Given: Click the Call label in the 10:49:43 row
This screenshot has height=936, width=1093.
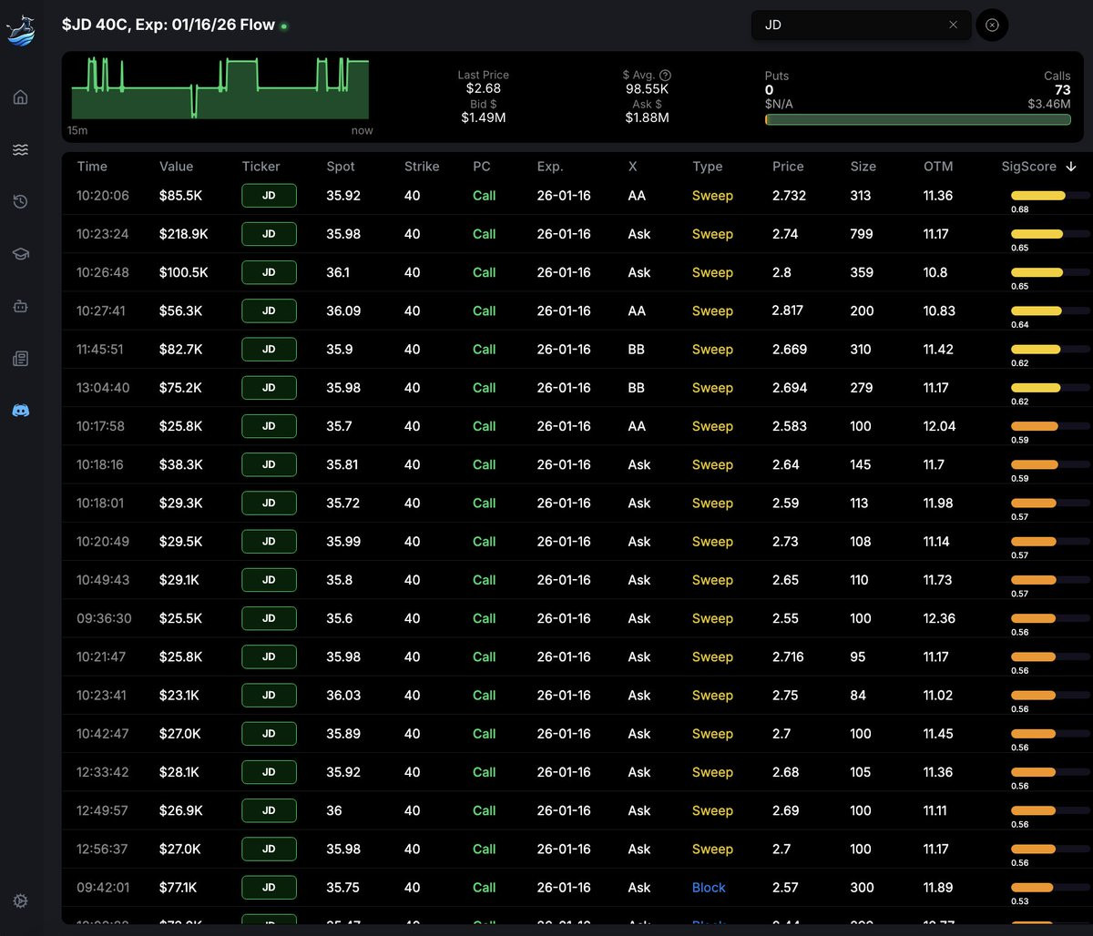Looking at the screenshot, I should coord(484,580).
